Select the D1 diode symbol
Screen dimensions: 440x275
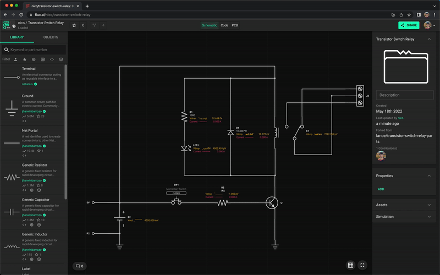230,133
